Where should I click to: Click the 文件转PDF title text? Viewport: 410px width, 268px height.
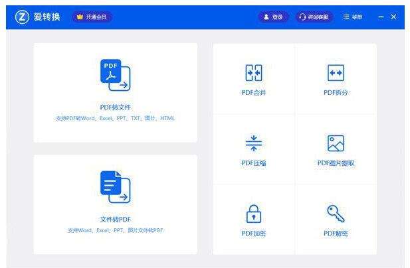(116, 219)
